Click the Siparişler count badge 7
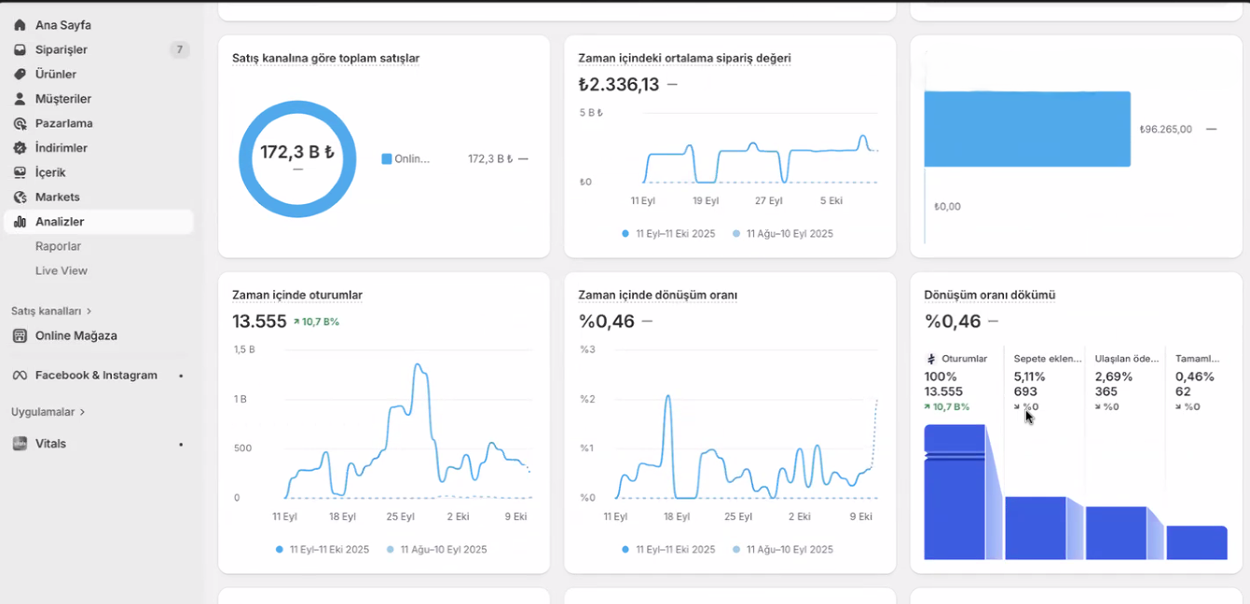Screen dimensions: 1250x604 pyautogui.click(x=179, y=49)
